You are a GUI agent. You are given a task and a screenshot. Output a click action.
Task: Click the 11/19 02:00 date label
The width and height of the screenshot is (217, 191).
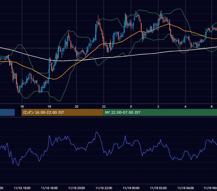(158, 188)
